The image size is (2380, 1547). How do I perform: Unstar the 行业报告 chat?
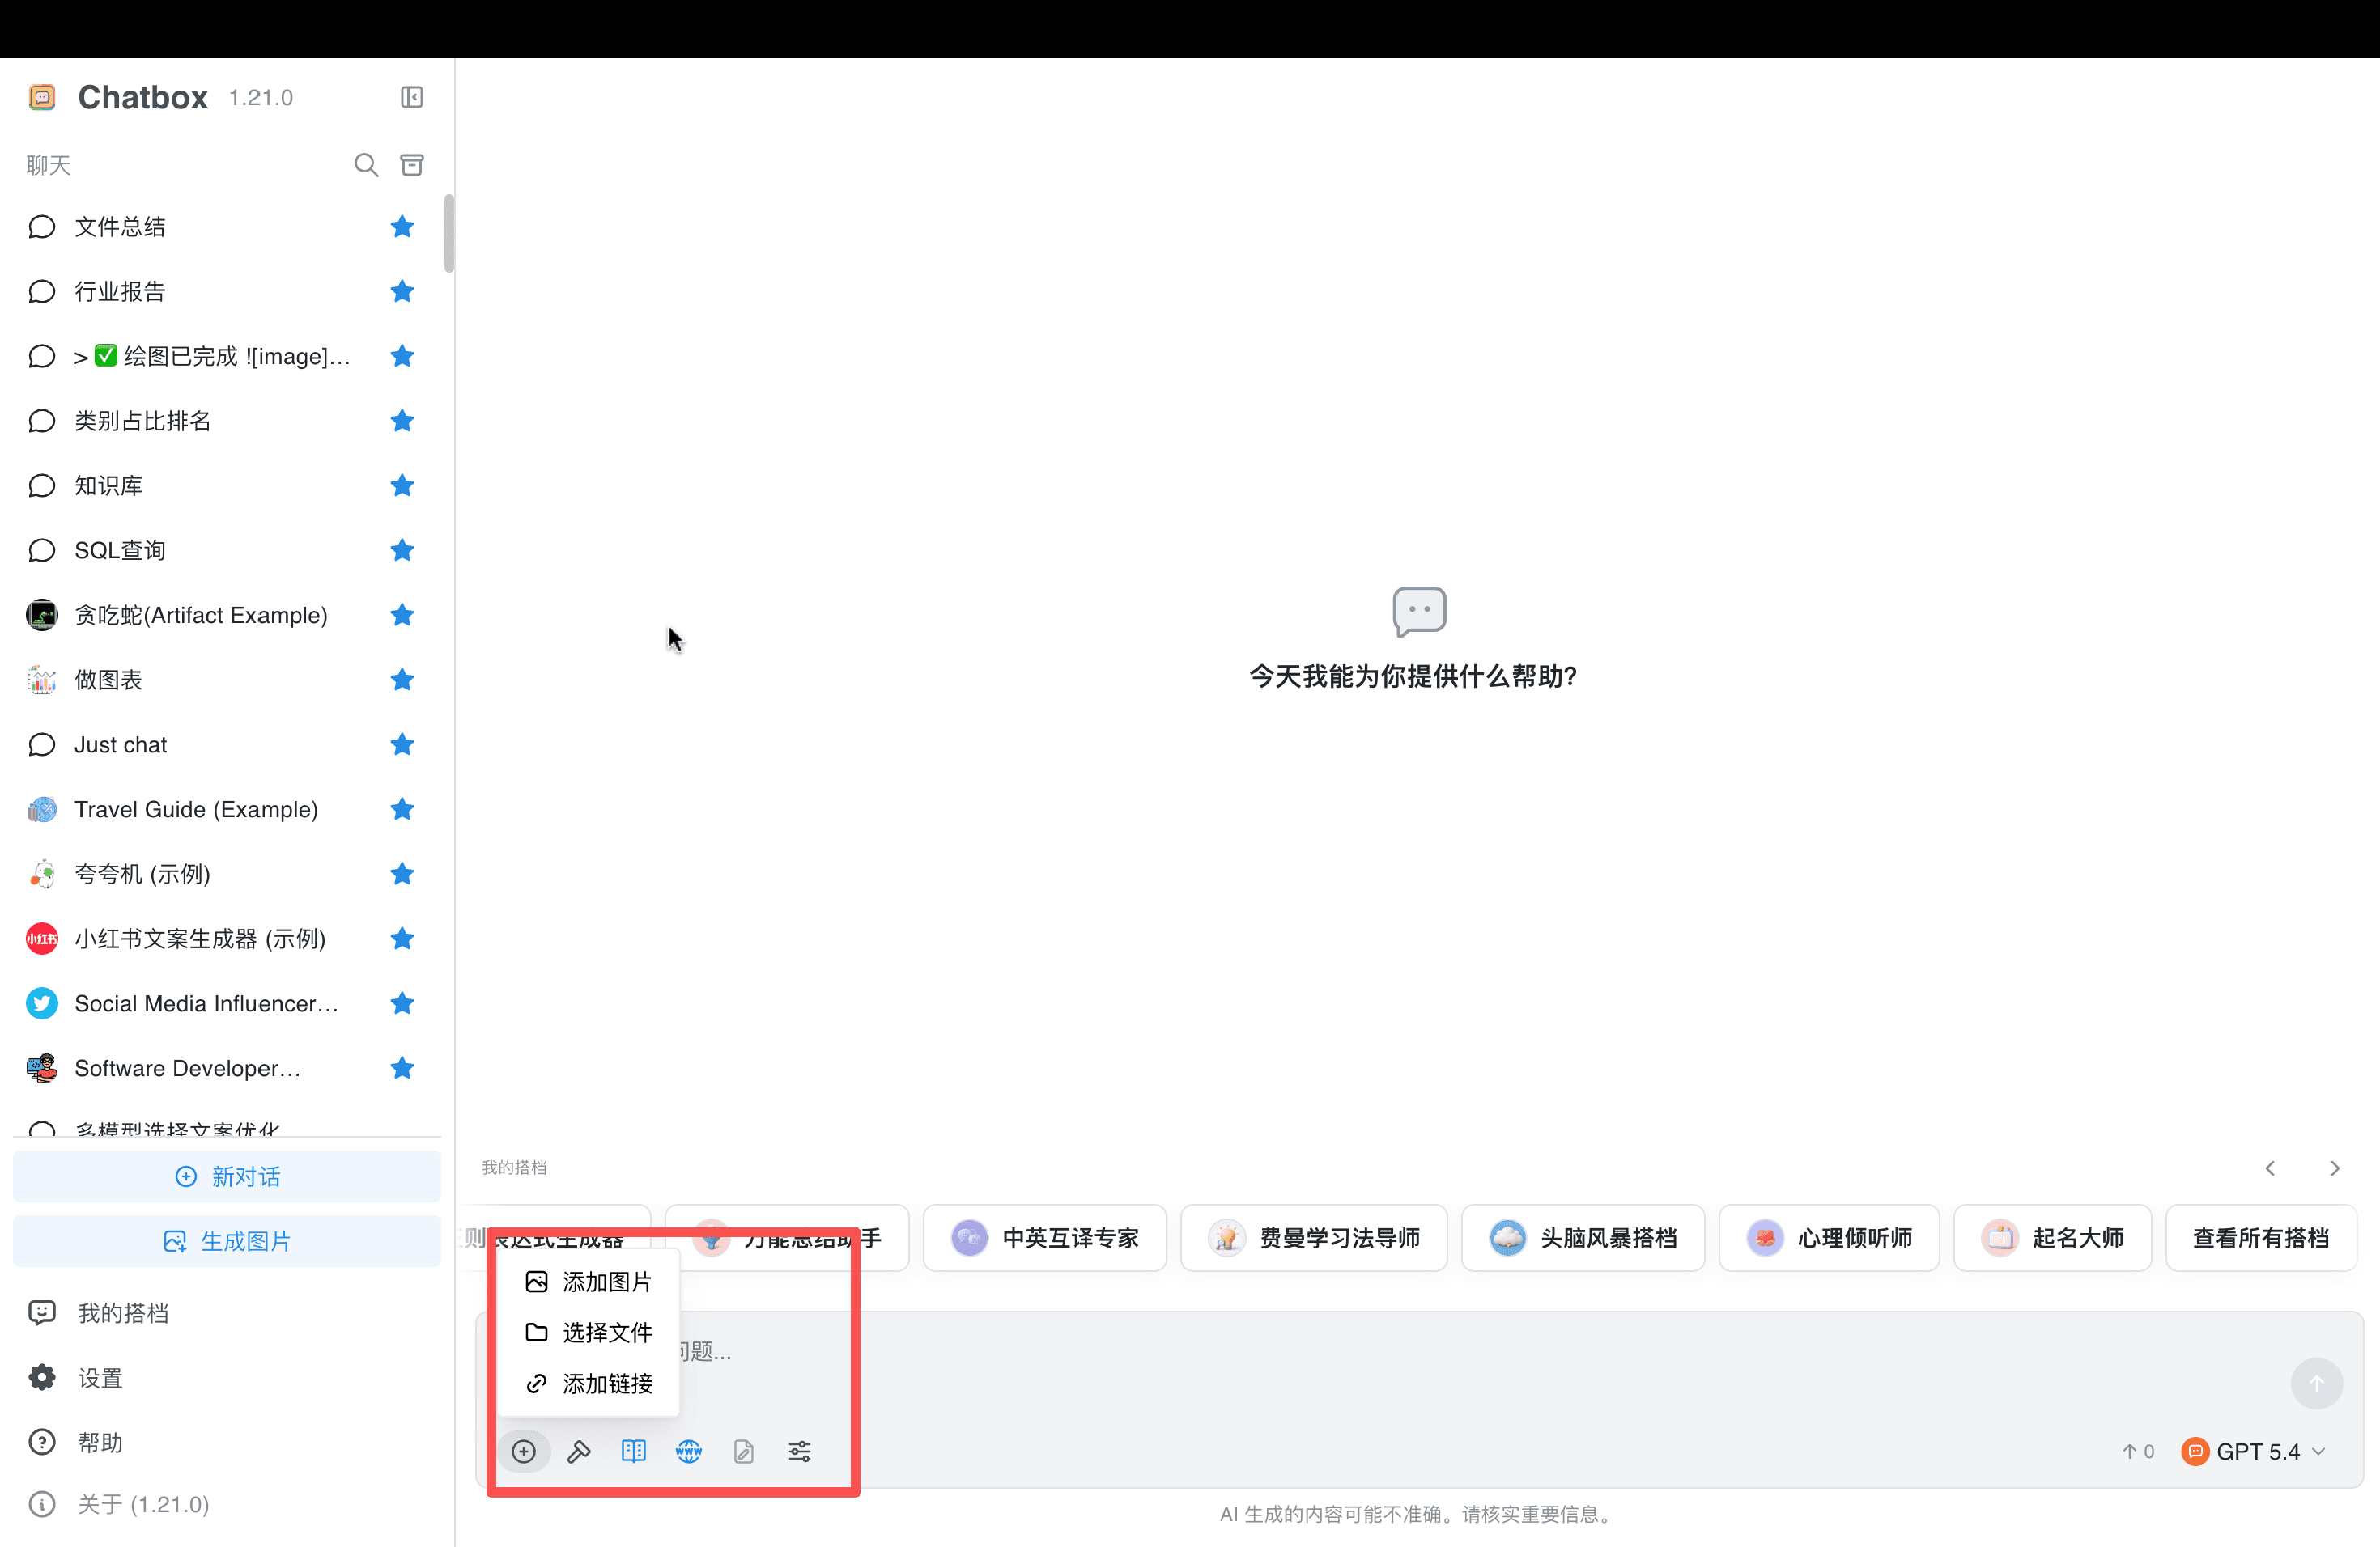tap(402, 292)
